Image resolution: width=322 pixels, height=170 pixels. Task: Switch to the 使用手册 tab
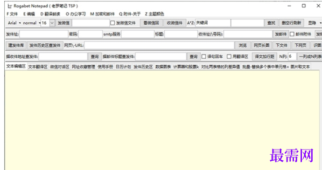coord(105,67)
